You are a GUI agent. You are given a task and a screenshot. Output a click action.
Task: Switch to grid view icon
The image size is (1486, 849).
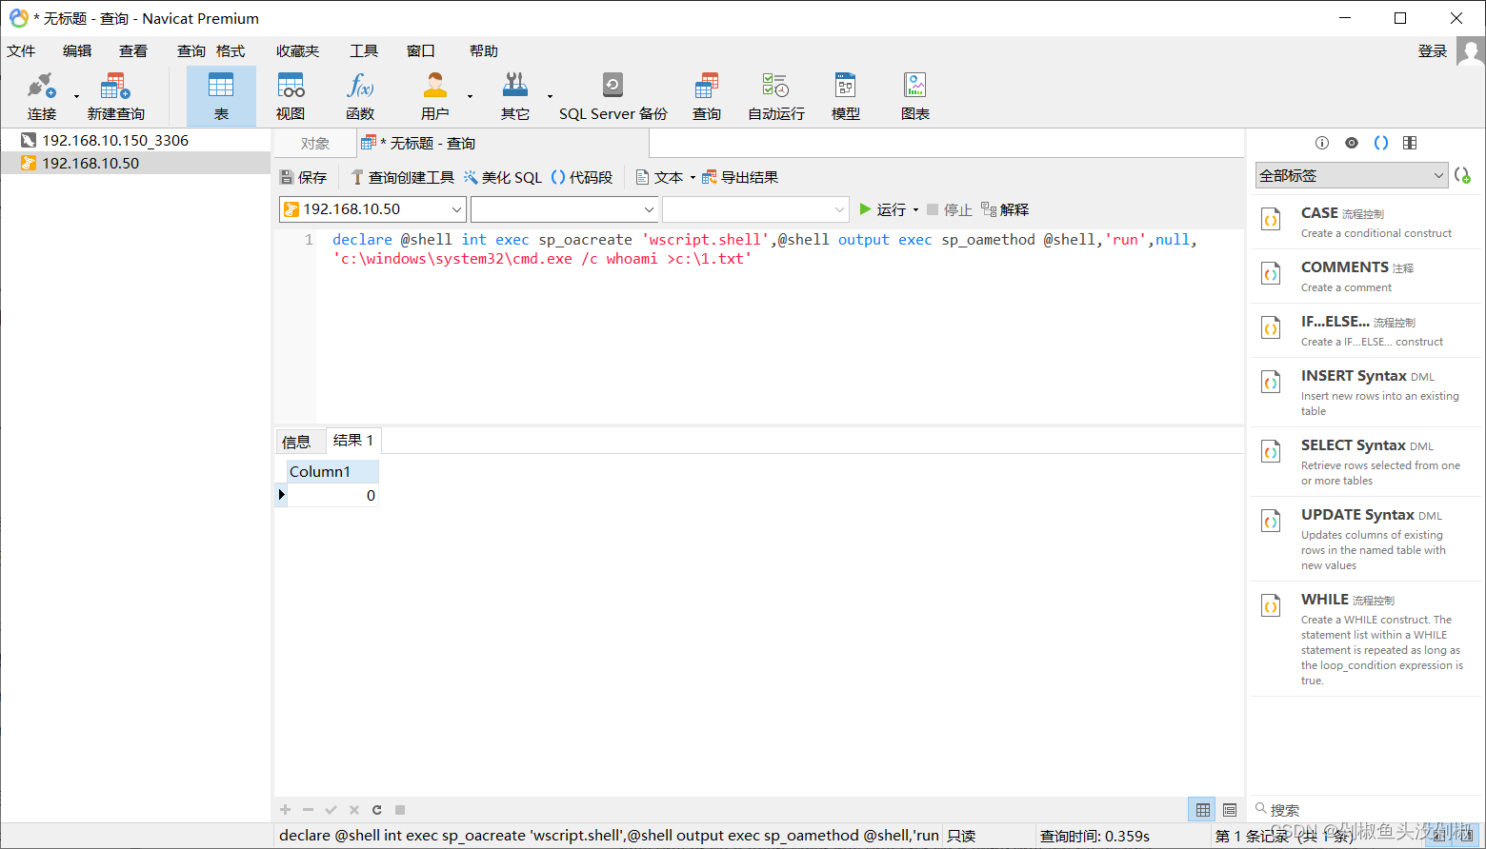point(1203,810)
